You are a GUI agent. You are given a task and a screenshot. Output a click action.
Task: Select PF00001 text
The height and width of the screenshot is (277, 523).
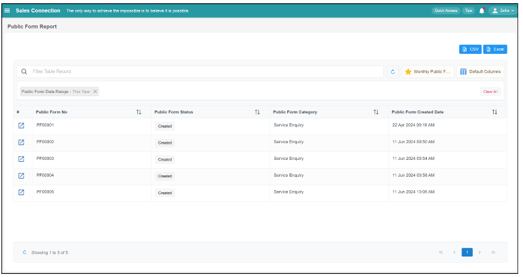coord(45,125)
